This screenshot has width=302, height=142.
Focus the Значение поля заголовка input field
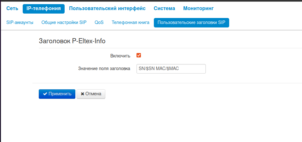click(171, 69)
